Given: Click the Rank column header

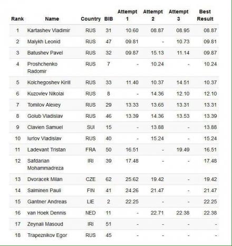Looking at the screenshot, I should click(17, 19).
